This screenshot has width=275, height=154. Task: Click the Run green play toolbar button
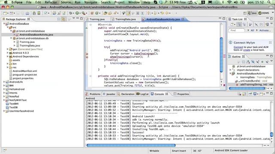(77, 13)
